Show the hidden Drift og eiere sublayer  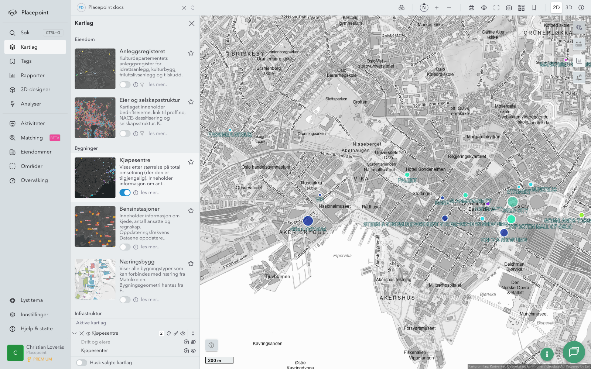(193, 342)
